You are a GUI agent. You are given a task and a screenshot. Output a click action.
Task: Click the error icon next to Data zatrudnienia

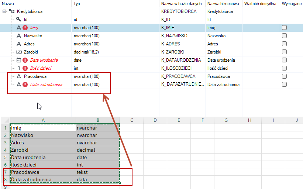point(25,85)
